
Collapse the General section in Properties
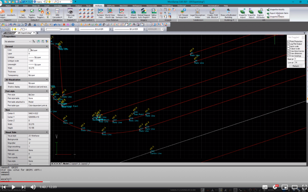coord(47,46)
